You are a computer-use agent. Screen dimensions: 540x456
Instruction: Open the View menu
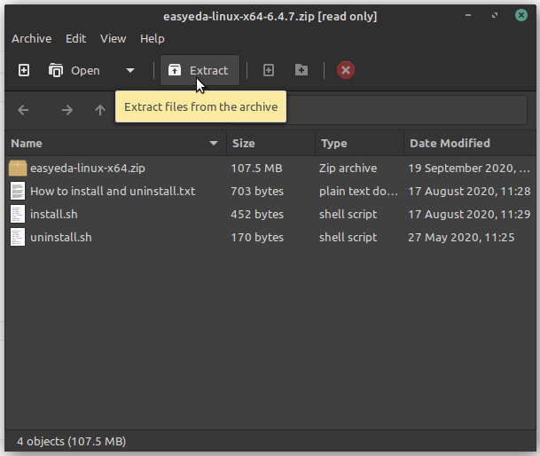click(113, 39)
